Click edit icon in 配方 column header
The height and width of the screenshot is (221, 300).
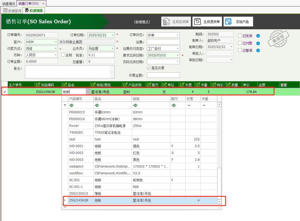click(149, 85)
